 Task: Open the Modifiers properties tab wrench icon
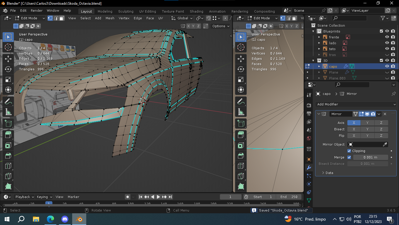pos(309,168)
